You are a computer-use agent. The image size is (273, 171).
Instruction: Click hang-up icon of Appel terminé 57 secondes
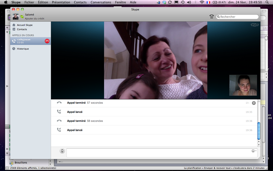59,102
